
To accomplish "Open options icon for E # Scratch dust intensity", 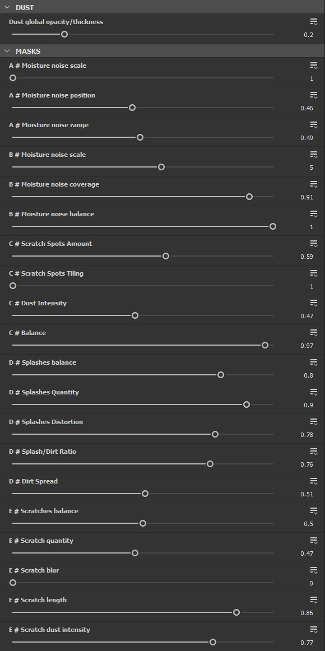I will pos(314,630).
